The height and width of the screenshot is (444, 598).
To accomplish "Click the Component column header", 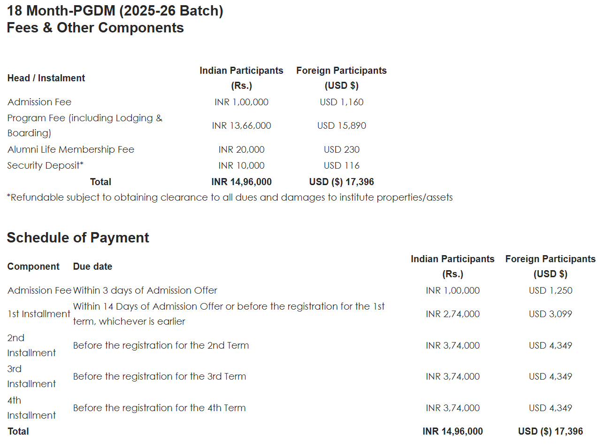I will pyautogui.click(x=33, y=266).
